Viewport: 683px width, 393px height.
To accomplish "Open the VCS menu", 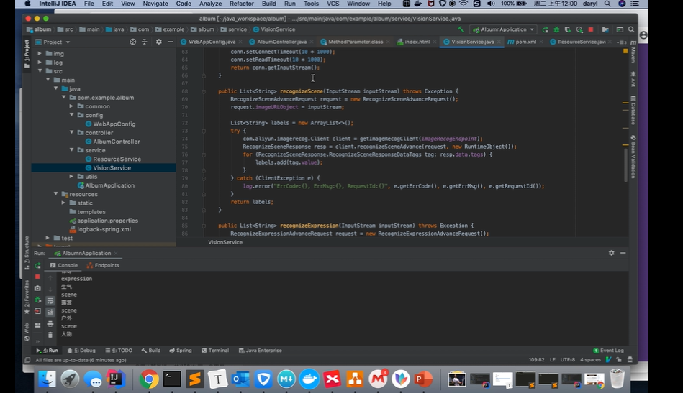I will point(333,4).
